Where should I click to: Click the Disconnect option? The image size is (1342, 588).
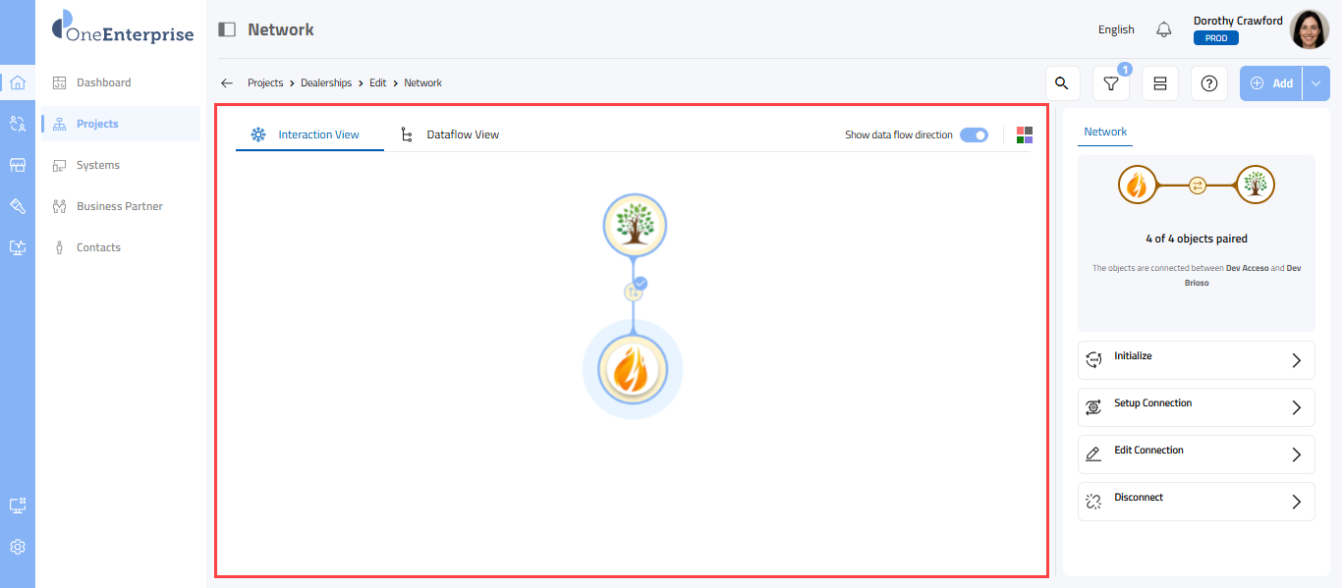1196,502
